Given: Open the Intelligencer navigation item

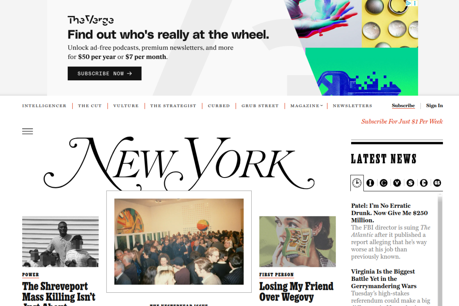Looking at the screenshot, I should [x=44, y=106].
